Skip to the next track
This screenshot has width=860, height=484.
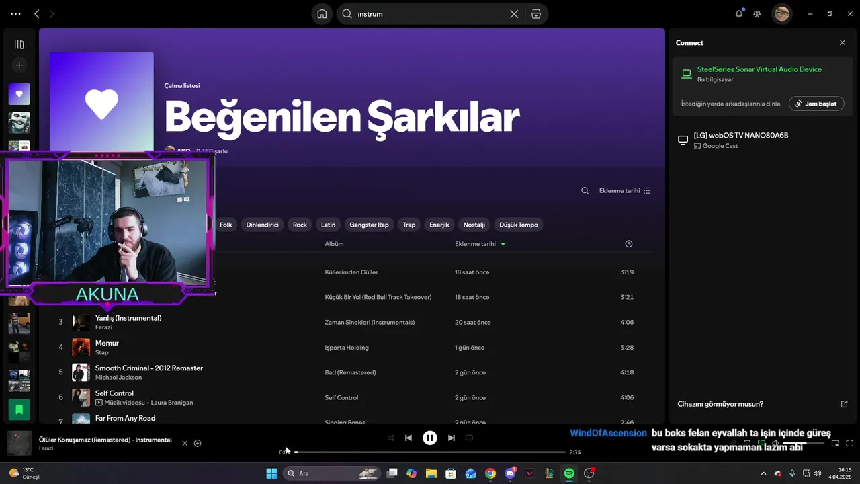(x=451, y=438)
